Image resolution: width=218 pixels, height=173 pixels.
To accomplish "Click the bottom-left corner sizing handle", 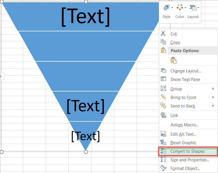I will (2, 152).
